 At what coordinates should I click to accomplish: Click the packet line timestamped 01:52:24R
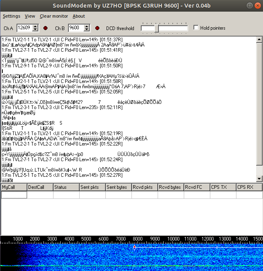point(62,159)
